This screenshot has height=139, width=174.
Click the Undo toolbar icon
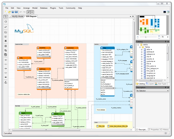(x=21, y=12)
